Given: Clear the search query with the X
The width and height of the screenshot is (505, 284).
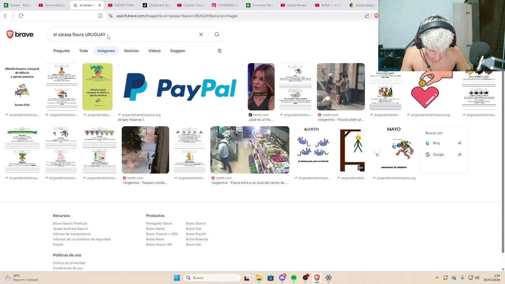Looking at the screenshot, I should pyautogui.click(x=201, y=35).
